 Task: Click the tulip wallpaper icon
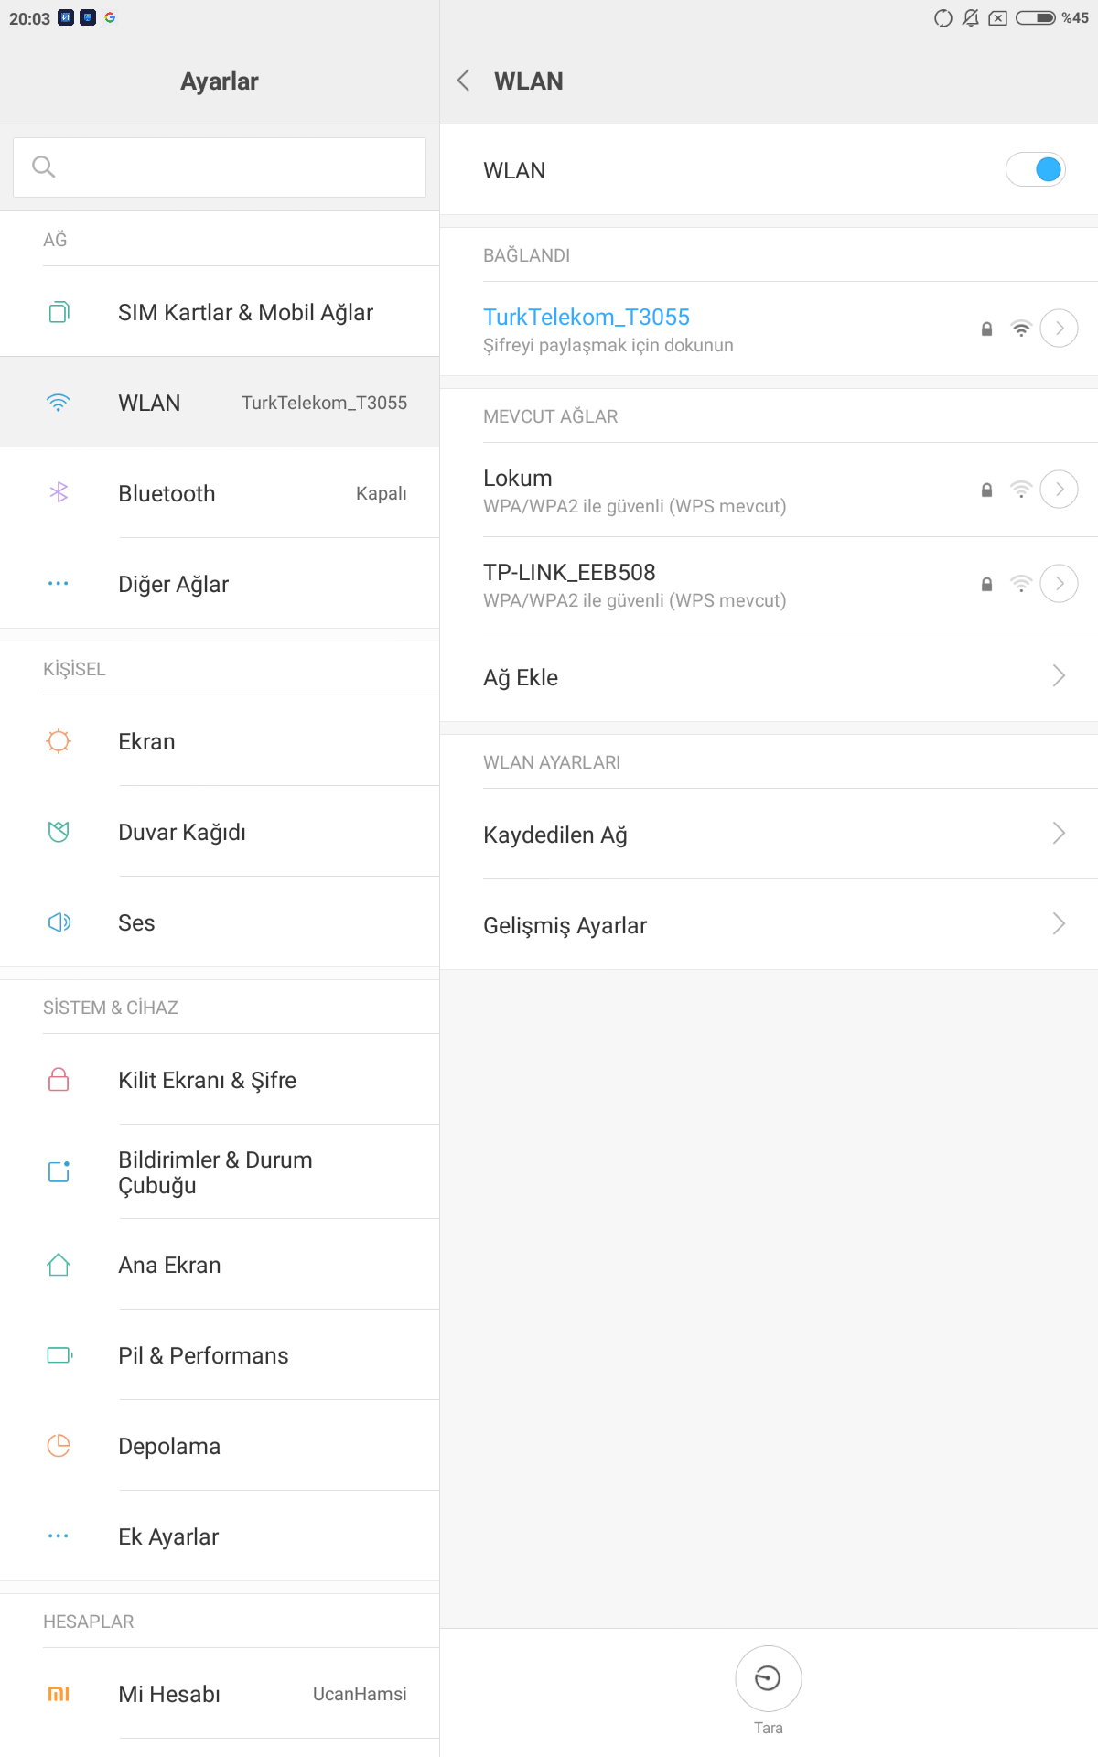pyautogui.click(x=59, y=832)
